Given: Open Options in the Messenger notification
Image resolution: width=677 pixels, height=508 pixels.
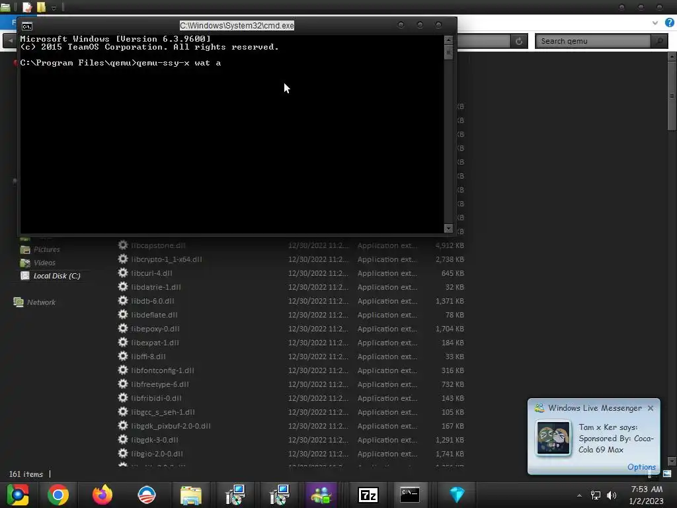Looking at the screenshot, I should (x=641, y=467).
